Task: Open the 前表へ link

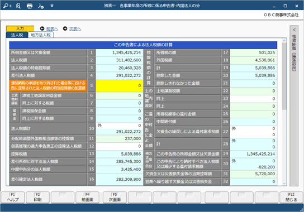Action: click(x=52, y=29)
